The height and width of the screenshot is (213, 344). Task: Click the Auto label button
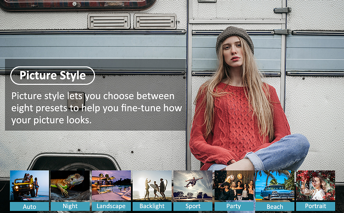29,206
